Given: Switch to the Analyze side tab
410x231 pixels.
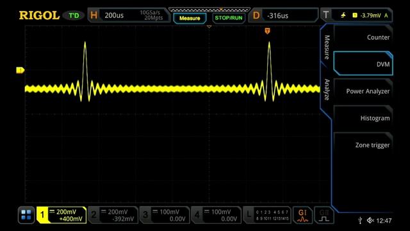Looking at the screenshot, I should pyautogui.click(x=327, y=90).
